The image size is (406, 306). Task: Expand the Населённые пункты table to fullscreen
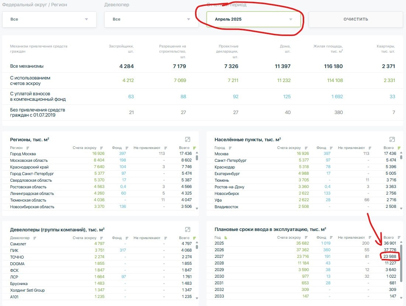392,139
